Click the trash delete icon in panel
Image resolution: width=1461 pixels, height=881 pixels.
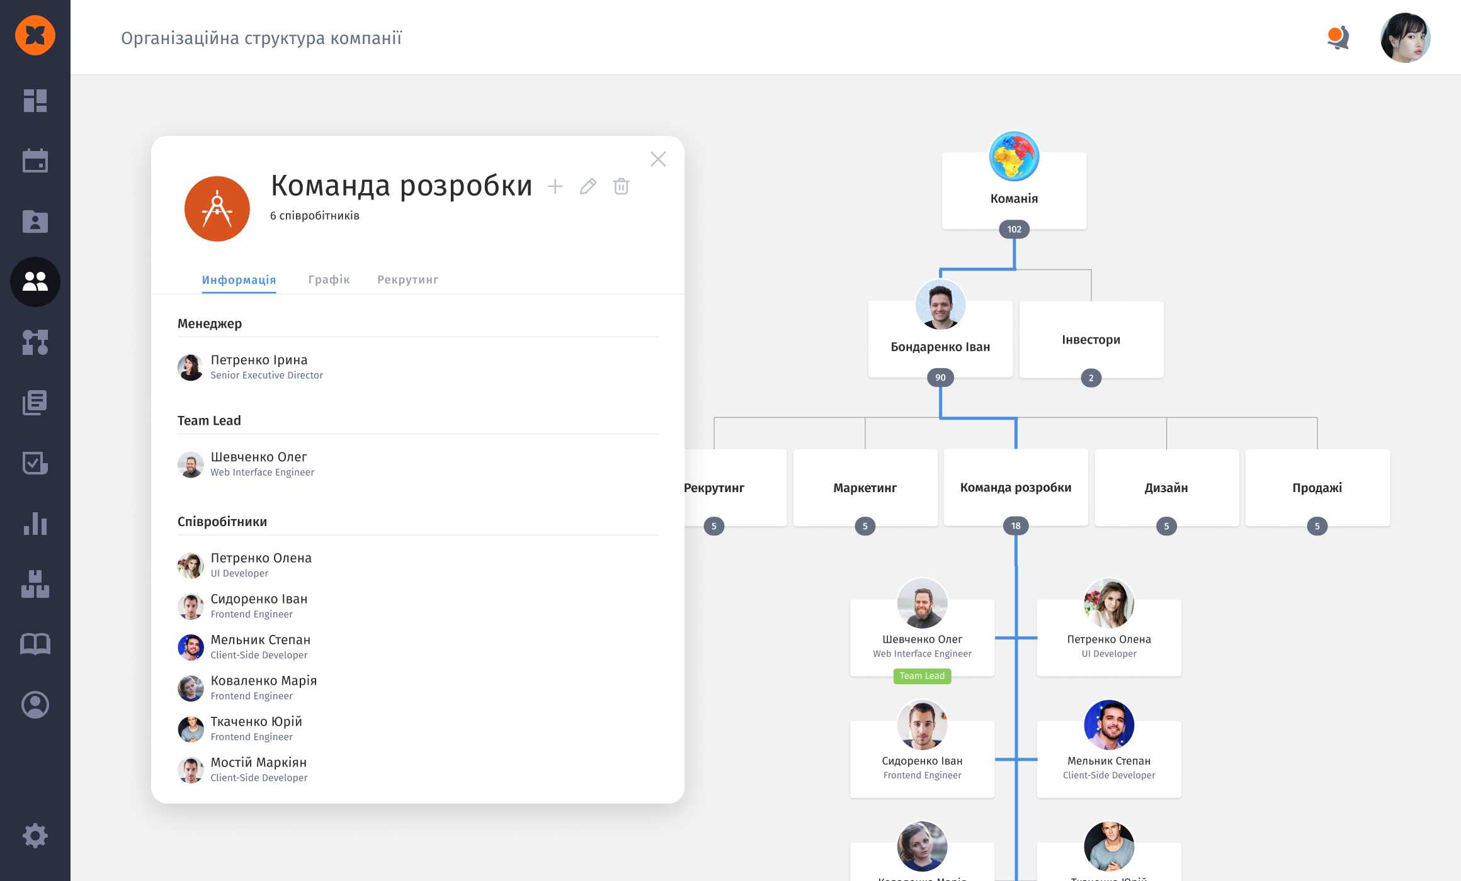tap(621, 186)
